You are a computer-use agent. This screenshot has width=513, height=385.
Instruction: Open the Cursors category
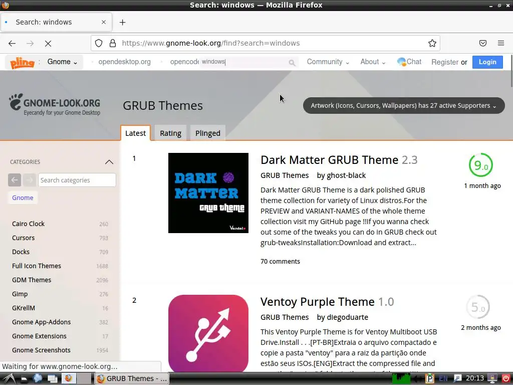[x=23, y=238]
